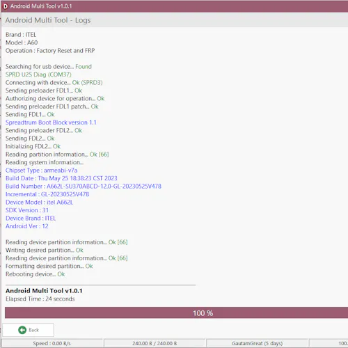348x348 pixels.
Task: Click 'Device Brand : ITEL' line
Action: click(x=31, y=219)
